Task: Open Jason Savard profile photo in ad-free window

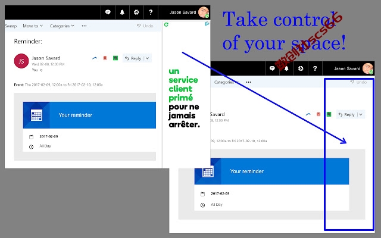Action: [368, 68]
